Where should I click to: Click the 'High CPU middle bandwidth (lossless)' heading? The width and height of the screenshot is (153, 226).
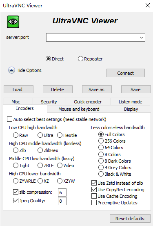(45, 143)
